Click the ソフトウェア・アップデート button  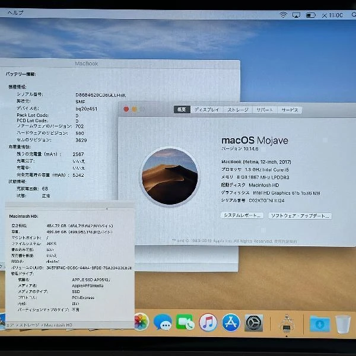(x=300, y=216)
